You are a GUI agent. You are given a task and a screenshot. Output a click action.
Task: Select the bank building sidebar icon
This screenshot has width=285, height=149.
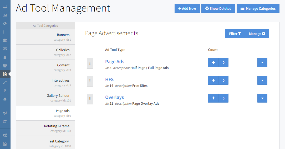pos(5,40)
